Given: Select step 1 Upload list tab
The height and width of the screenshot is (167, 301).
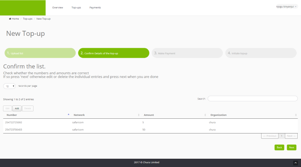Looking at the screenshot, I should (x=40, y=53).
